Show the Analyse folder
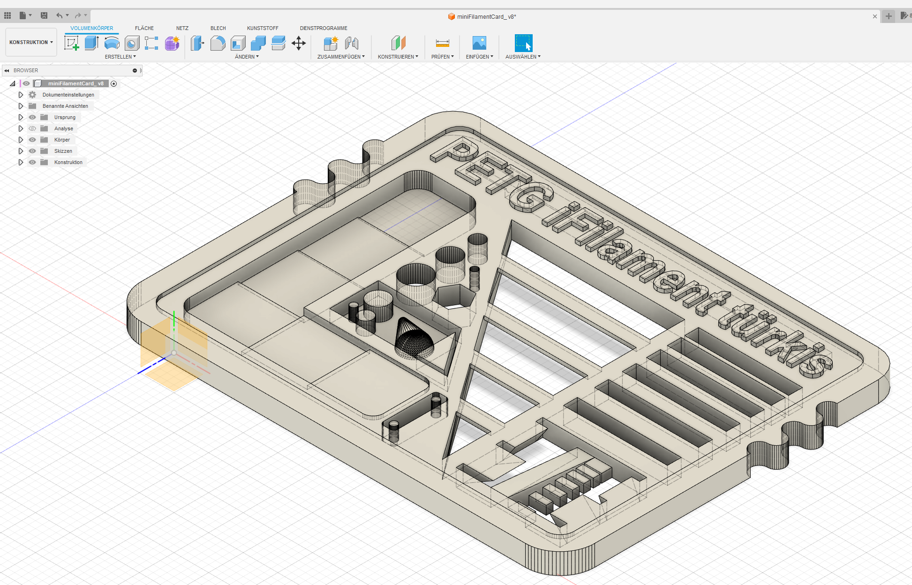This screenshot has width=912, height=585. (x=32, y=128)
